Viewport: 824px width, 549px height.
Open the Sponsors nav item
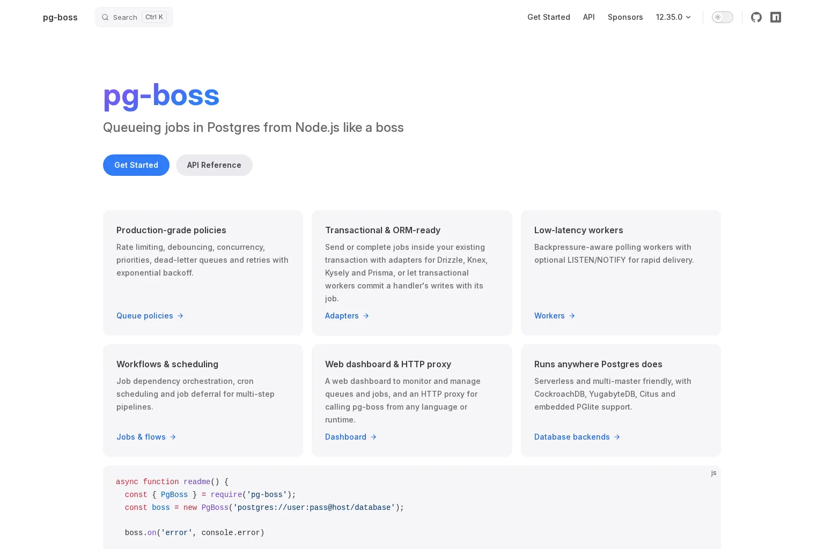coord(626,17)
